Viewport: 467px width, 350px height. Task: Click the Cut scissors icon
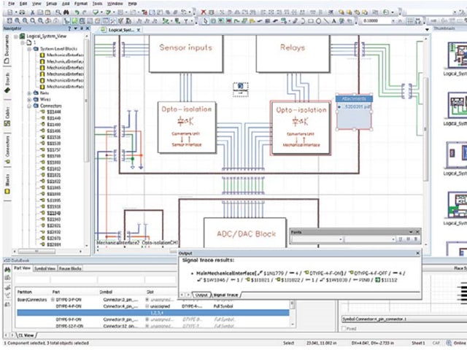point(32,12)
